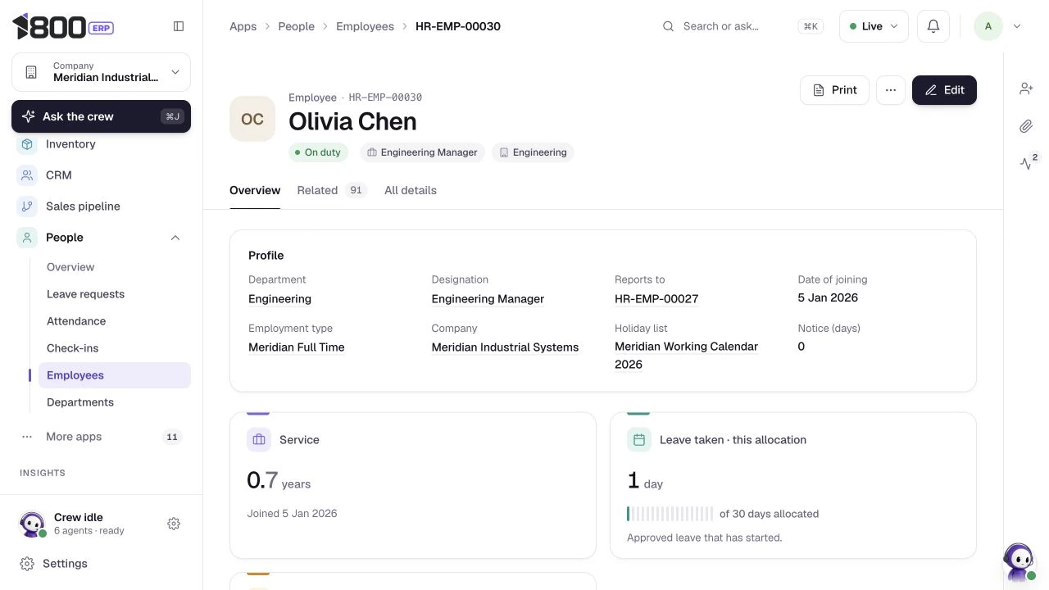Open attachments paperclip icon
Viewport: 1049px width, 590px height.
pyautogui.click(x=1026, y=126)
